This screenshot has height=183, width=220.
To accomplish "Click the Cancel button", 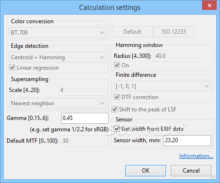I will [x=191, y=171].
